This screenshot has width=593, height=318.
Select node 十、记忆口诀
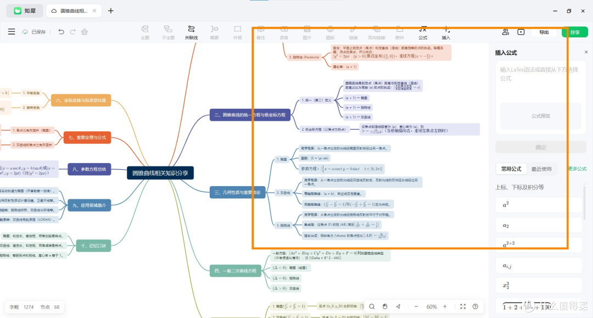(x=93, y=246)
